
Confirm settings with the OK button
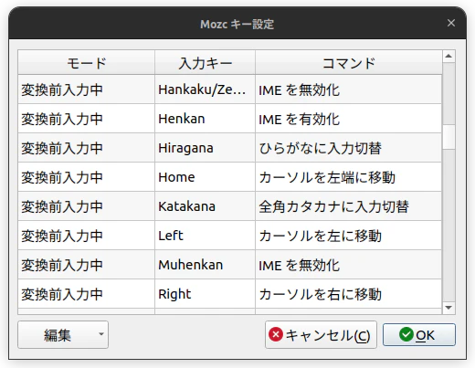tap(419, 335)
